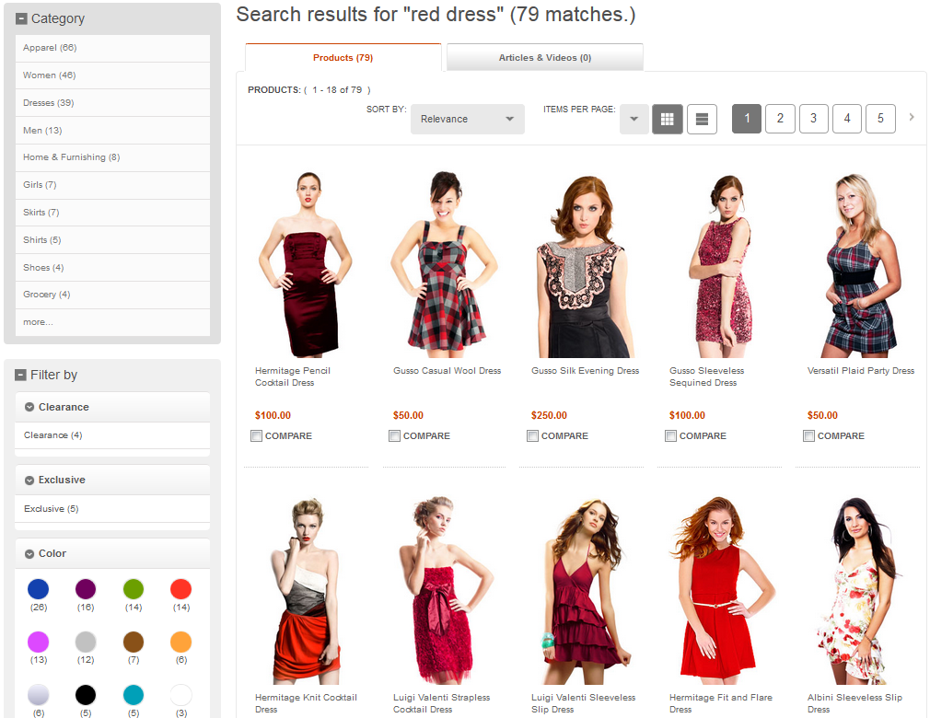Go to results page 2
930x718 pixels.
click(780, 119)
